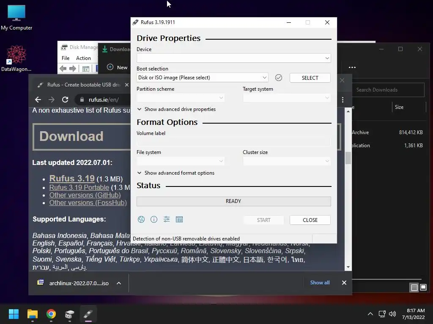Click the SELECT button in Rufus
Screen dimensions: 433x324
[x=310, y=78]
